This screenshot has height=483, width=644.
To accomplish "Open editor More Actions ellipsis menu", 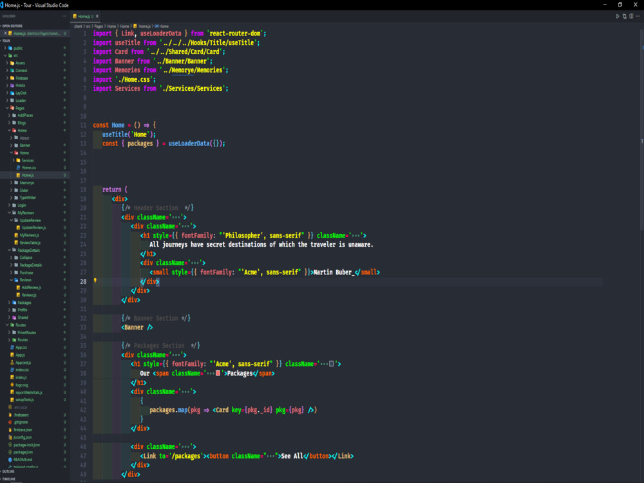I will click(638, 17).
